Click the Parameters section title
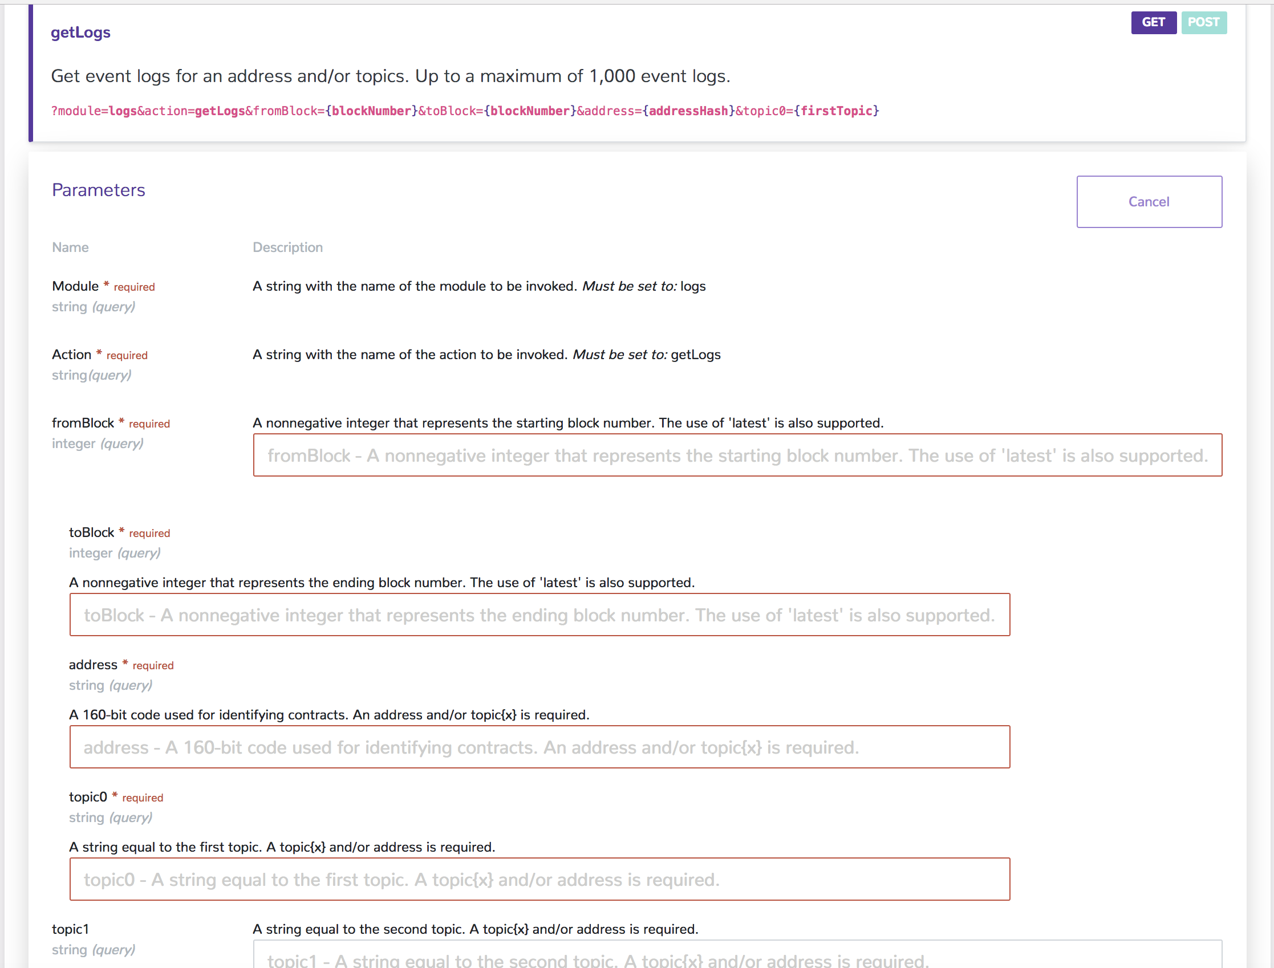Screen dimensions: 1274x968 point(99,190)
